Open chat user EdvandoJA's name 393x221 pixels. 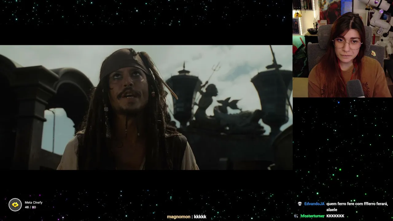[x=314, y=204]
